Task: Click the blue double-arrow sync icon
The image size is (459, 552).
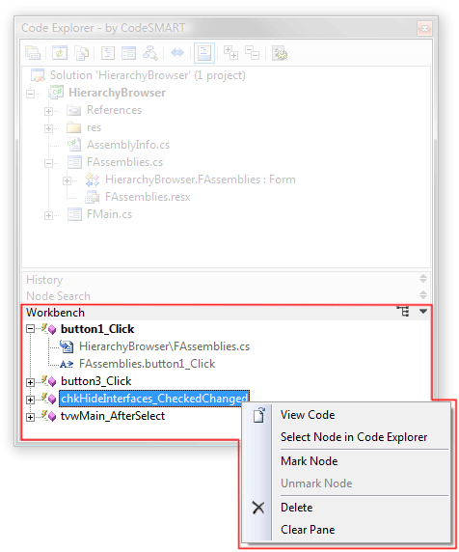Action: tap(177, 53)
